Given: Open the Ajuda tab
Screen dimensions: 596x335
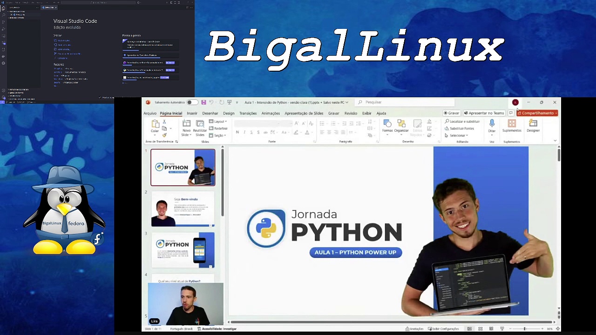Looking at the screenshot, I should coord(381,113).
